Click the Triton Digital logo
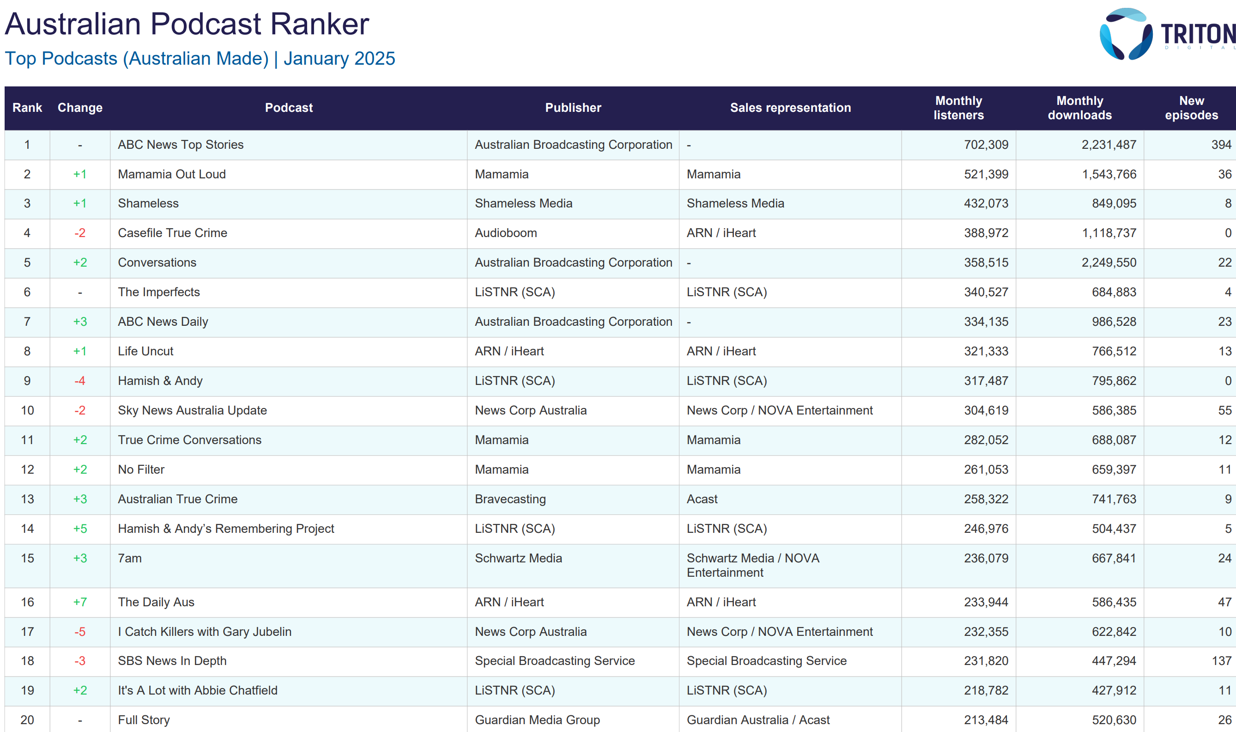Screen dimensions: 1236x732 (x=1168, y=34)
